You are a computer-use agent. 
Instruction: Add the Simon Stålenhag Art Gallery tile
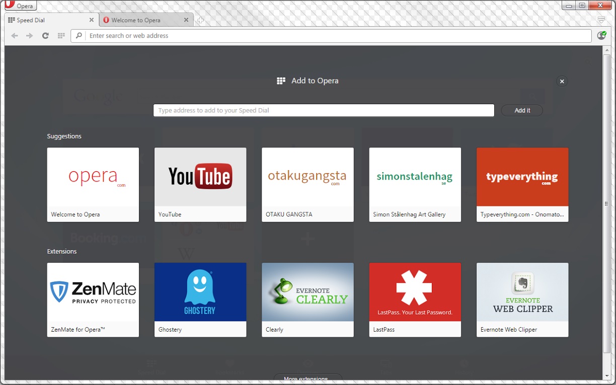(415, 185)
